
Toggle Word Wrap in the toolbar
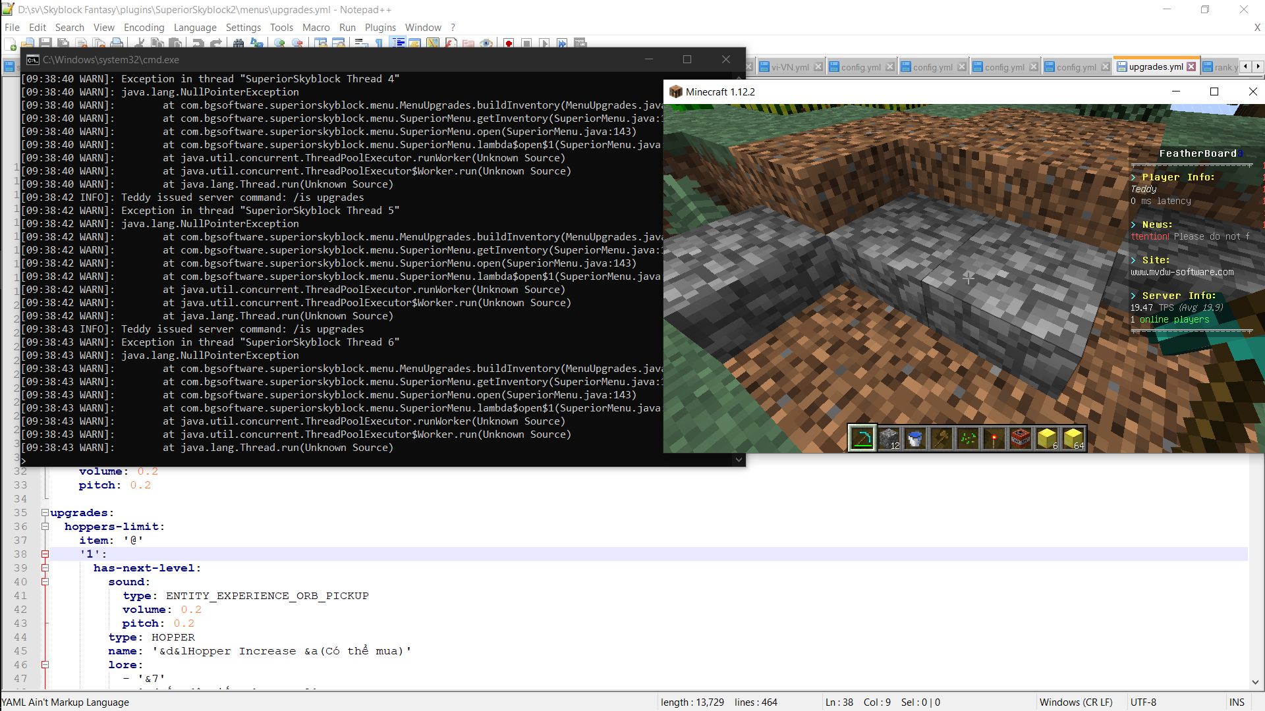360,43
